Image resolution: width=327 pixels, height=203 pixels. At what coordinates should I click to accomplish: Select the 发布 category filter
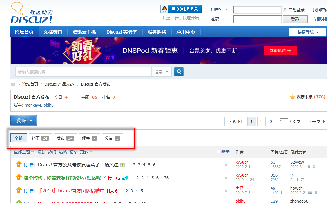65,138
